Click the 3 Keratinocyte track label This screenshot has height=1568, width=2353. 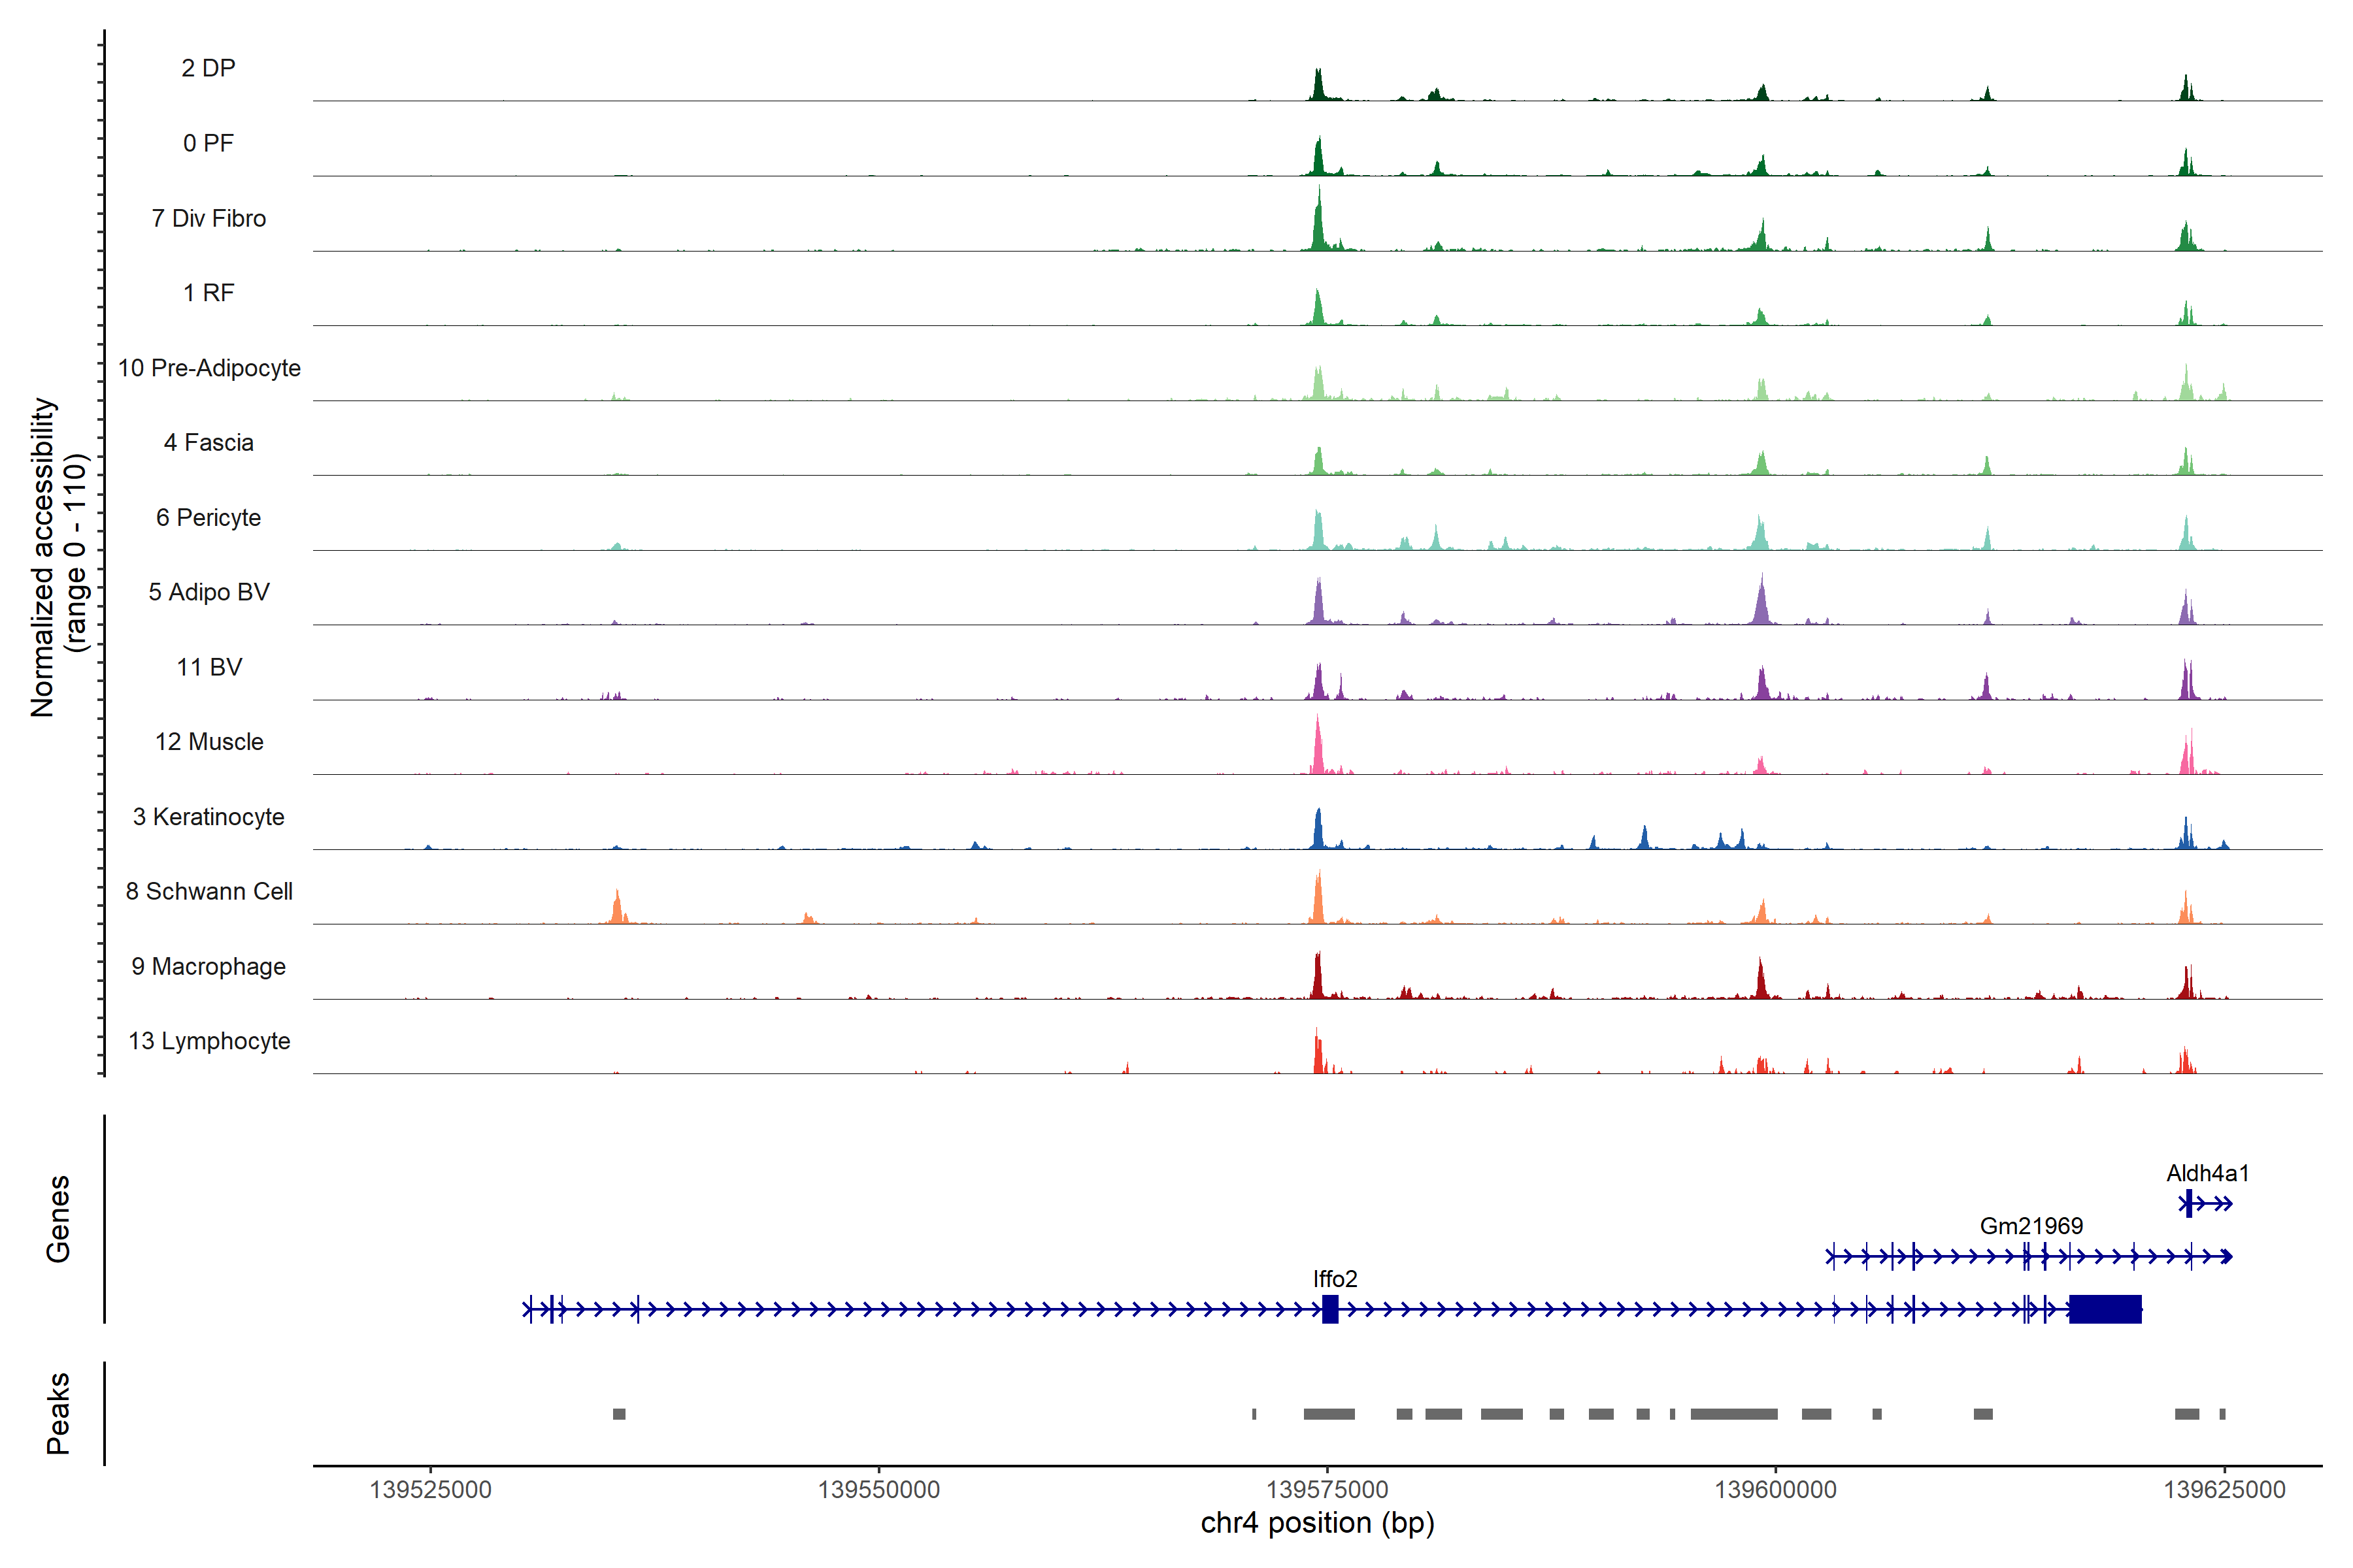(x=208, y=817)
